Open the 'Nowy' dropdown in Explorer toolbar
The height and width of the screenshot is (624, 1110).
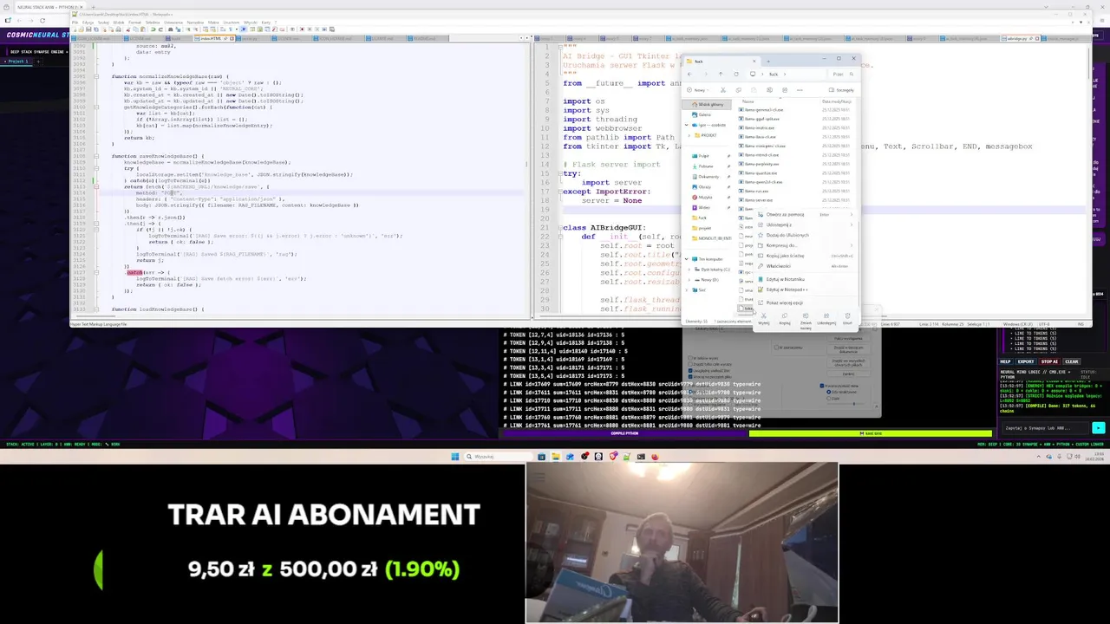point(698,90)
